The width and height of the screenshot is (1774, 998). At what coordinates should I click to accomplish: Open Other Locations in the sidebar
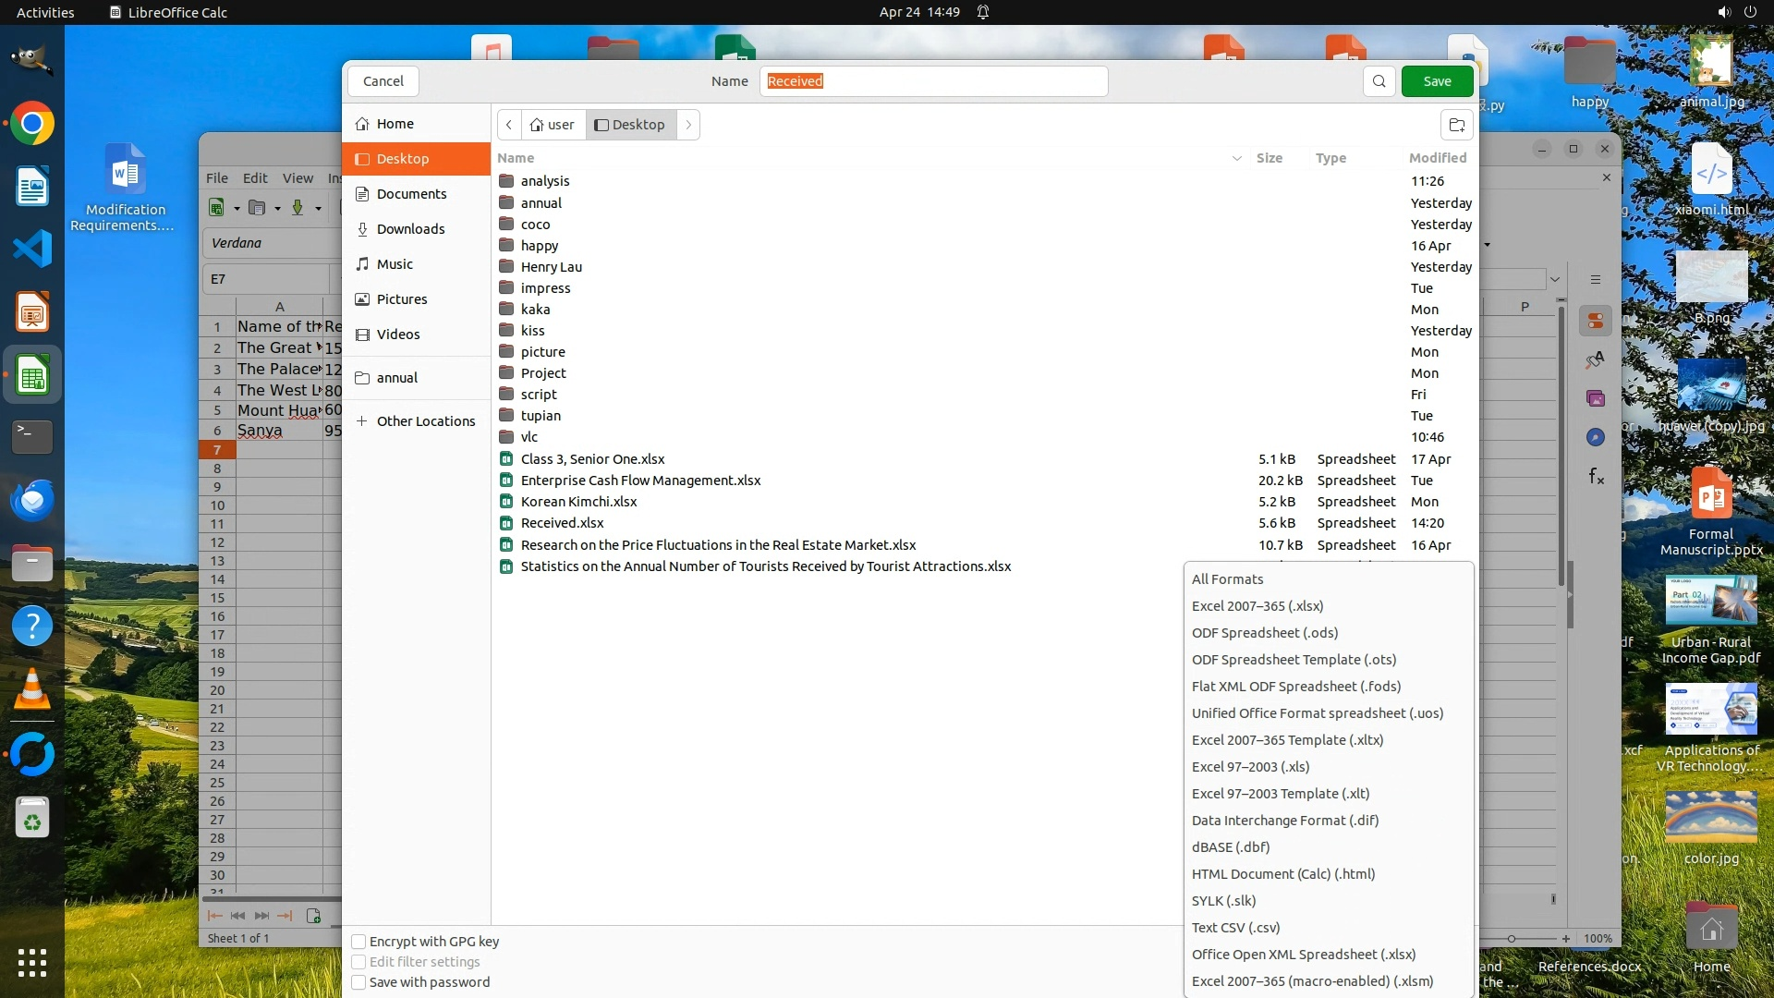click(425, 421)
